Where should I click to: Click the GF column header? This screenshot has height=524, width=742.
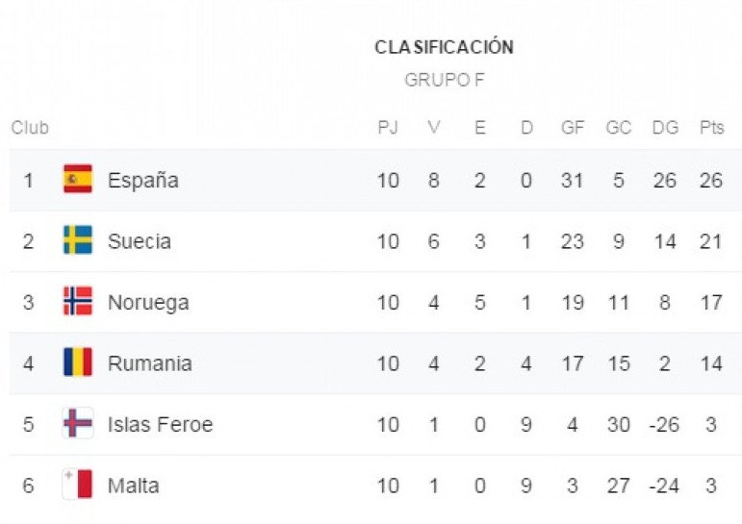572,127
